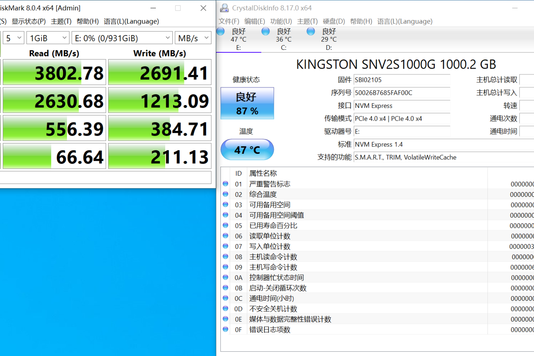
Task: Click status orb for attribute 0D 不安全关机计数
Action: coord(225,308)
